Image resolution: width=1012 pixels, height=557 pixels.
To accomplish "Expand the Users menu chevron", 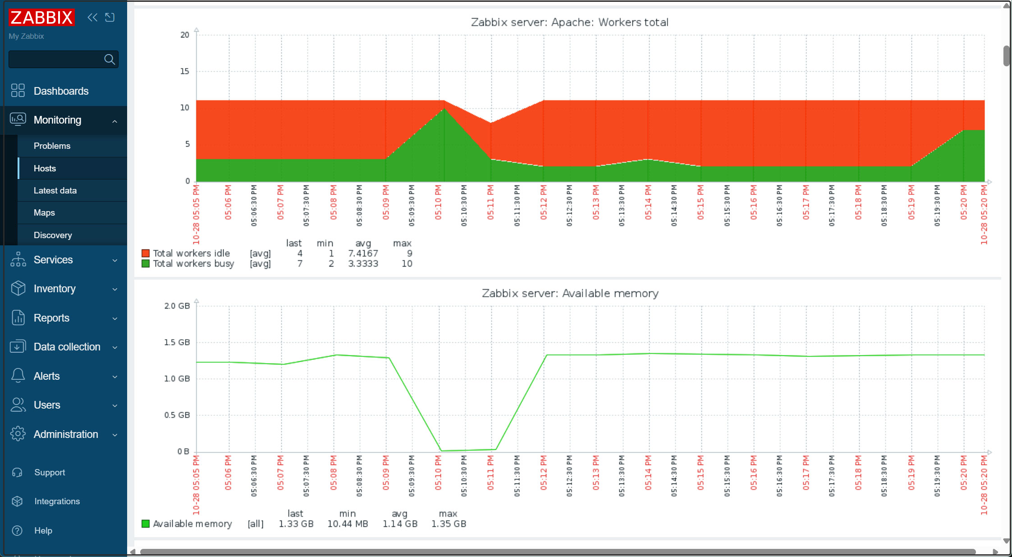I will [x=114, y=405].
